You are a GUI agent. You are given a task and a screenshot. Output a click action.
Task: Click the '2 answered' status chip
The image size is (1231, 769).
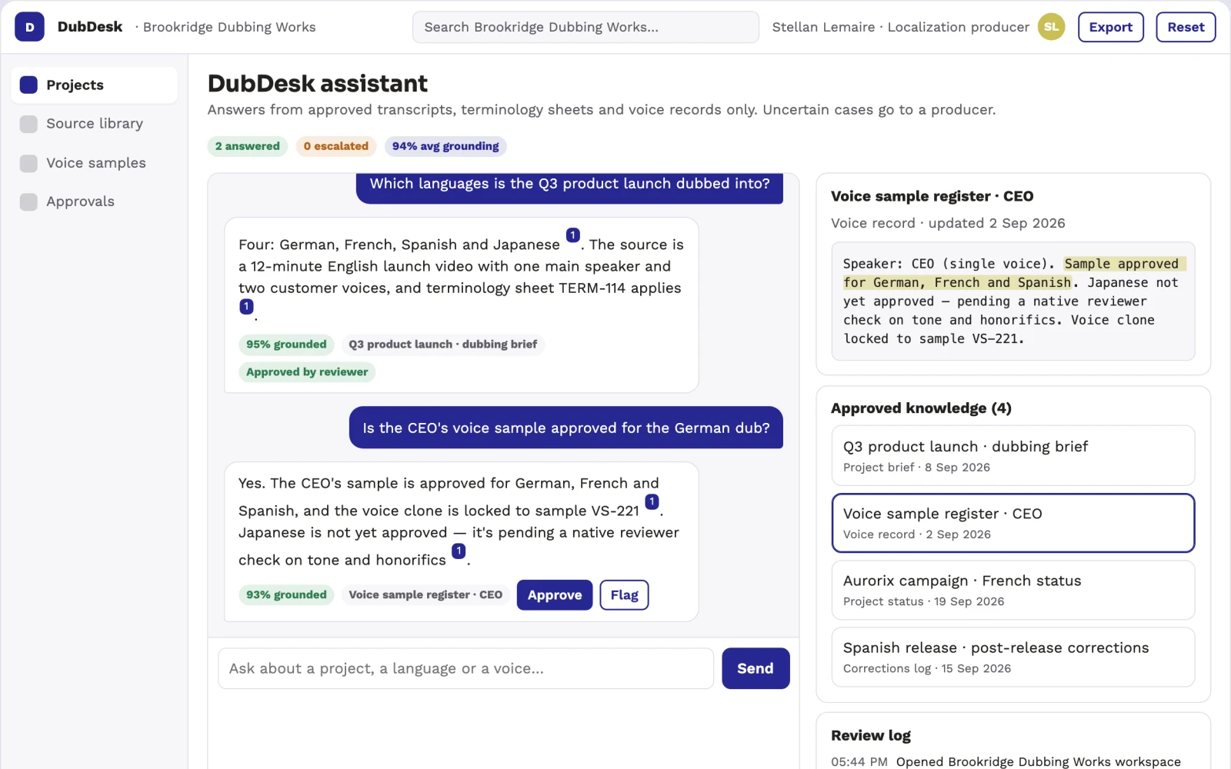[248, 146]
